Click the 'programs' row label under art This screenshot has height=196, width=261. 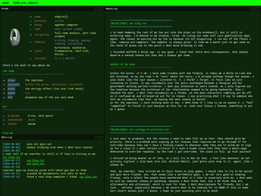tap(14, 116)
